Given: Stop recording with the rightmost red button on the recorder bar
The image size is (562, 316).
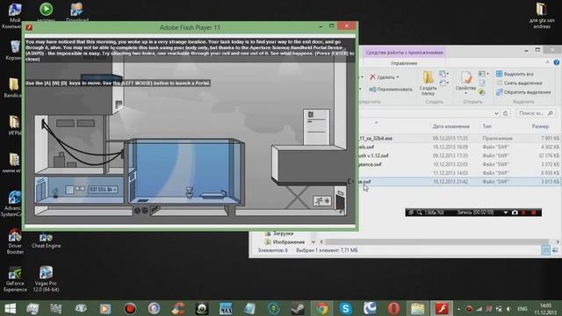Looking at the screenshot, I should coord(533,212).
